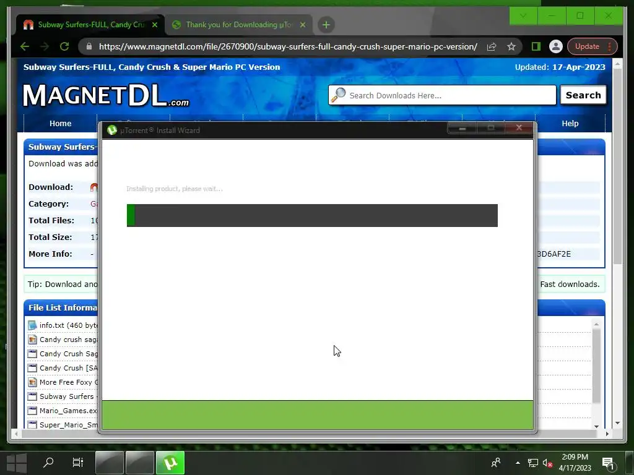Screen dimensions: 634x475
Task: Click the MagnetDL.com logo
Action: coord(106,95)
